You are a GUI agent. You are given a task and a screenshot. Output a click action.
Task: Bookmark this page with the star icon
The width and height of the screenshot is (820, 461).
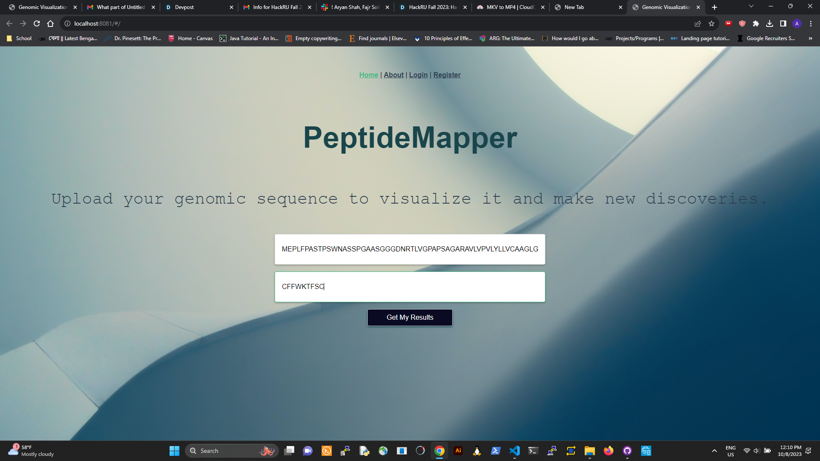(712, 23)
